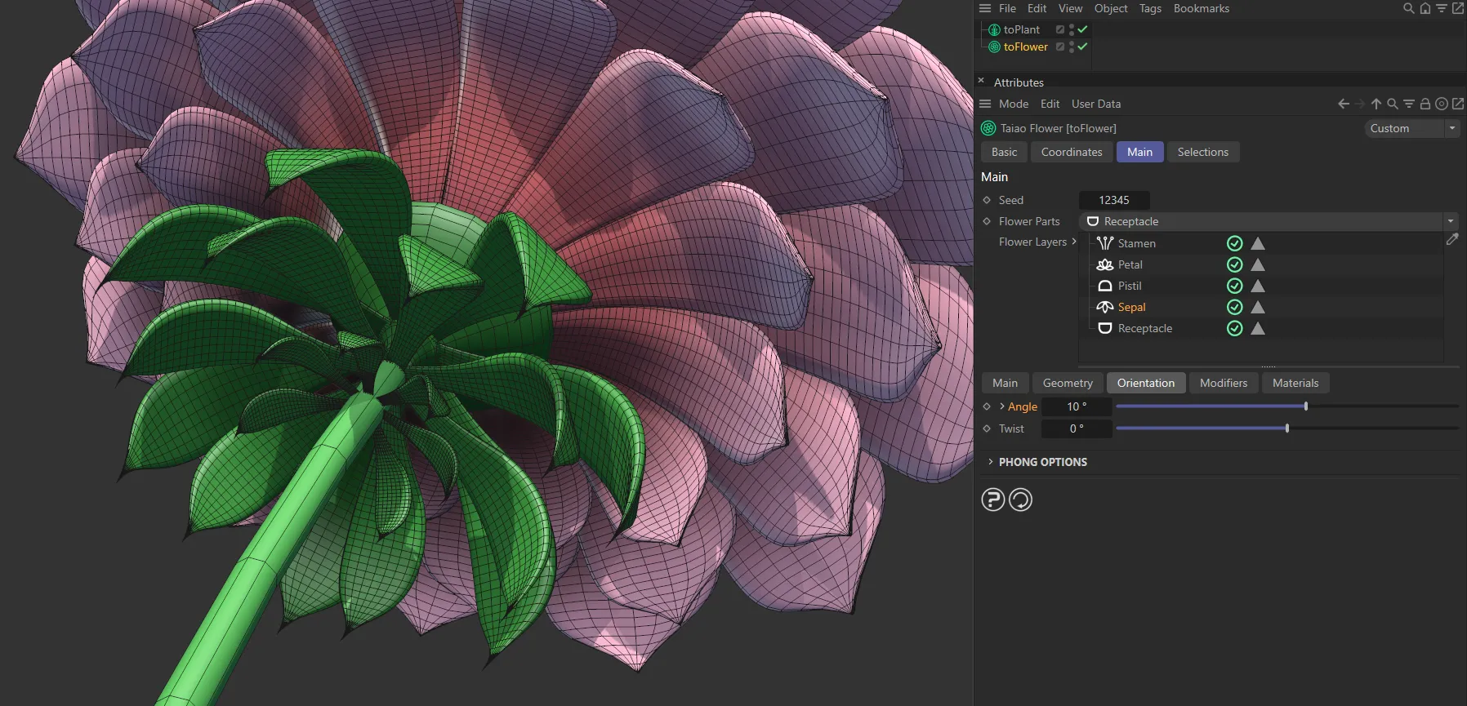Click the triangle icon on Stamen row
Viewport: 1467px width, 706px height.
(1258, 243)
